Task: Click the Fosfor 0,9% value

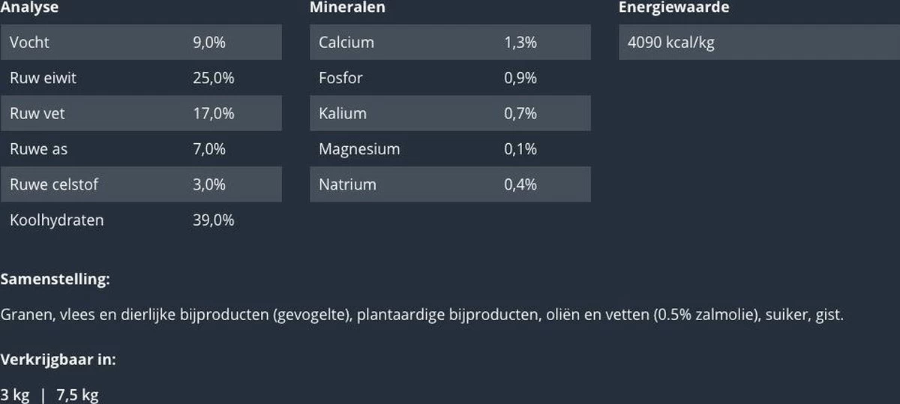Action: tap(520, 78)
